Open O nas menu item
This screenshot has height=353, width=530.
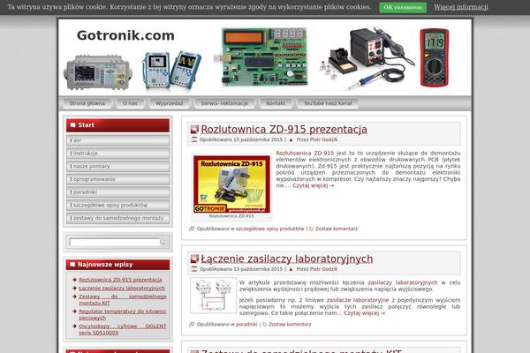(131, 103)
